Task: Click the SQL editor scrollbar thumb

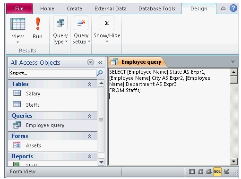Action: point(233,80)
